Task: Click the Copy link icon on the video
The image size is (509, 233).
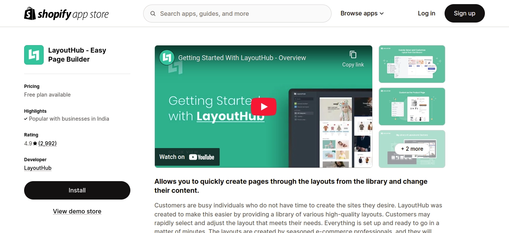Action: tap(353, 54)
